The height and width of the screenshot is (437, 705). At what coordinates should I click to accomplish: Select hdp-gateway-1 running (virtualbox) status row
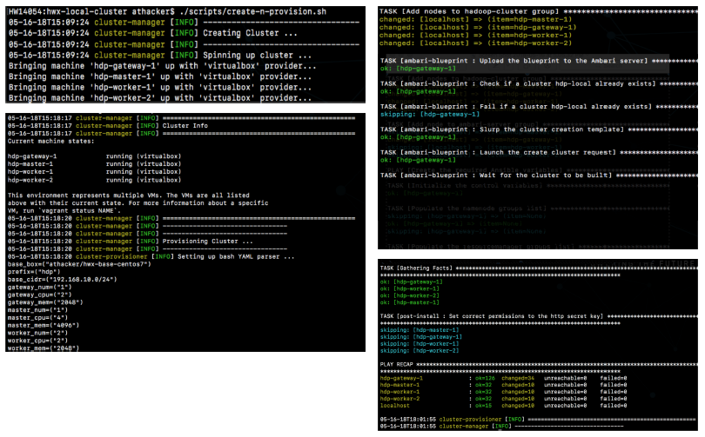click(94, 156)
